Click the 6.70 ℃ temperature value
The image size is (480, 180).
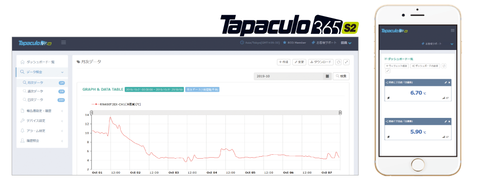[418, 93]
